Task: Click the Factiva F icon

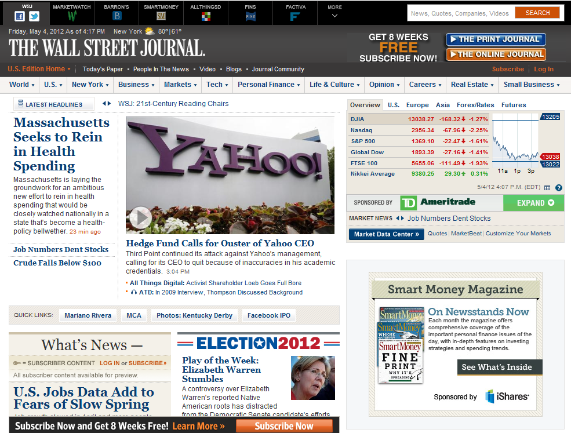Action: click(294, 15)
